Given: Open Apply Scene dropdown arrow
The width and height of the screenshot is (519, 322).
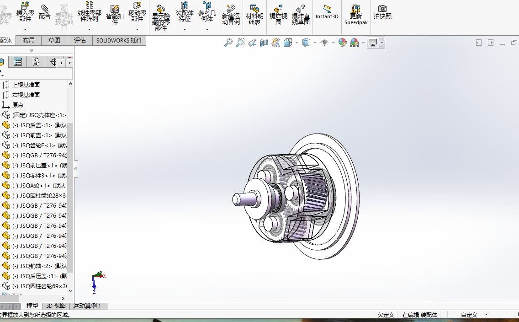Looking at the screenshot, I should pyautogui.click(x=363, y=43).
